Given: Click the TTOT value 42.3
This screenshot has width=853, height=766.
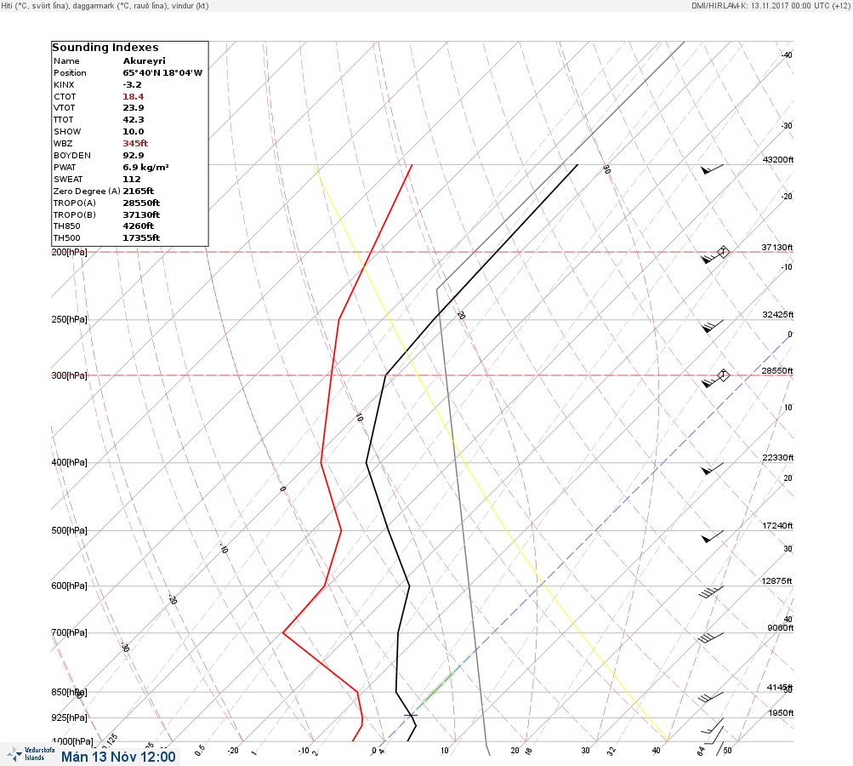Looking at the screenshot, I should click(134, 120).
